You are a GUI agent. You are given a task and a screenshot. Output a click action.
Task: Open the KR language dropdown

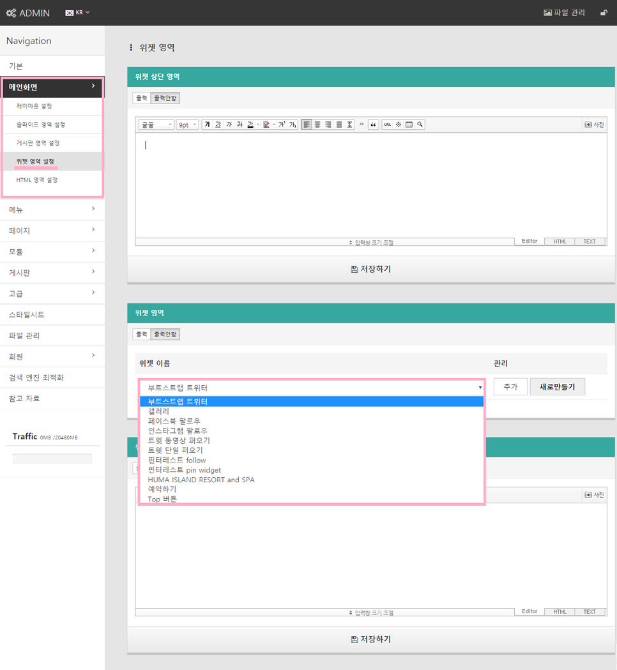click(x=78, y=12)
